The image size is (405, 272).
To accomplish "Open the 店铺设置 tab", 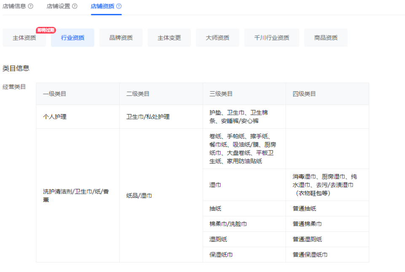I will [58, 6].
